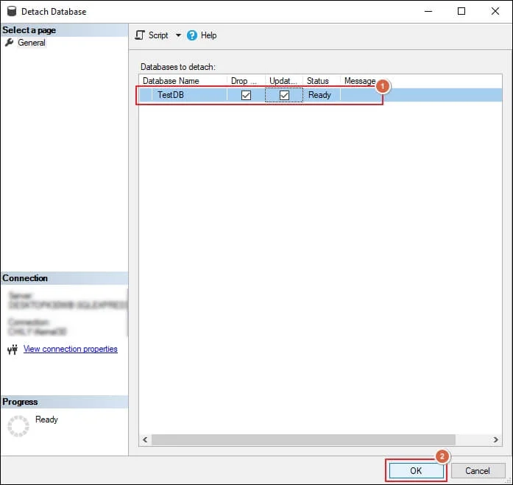This screenshot has height=485, width=513.
Task: Click the Updat... column header
Action: click(x=283, y=81)
